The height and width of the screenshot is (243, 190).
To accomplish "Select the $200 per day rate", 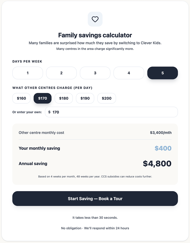I will [106, 98].
